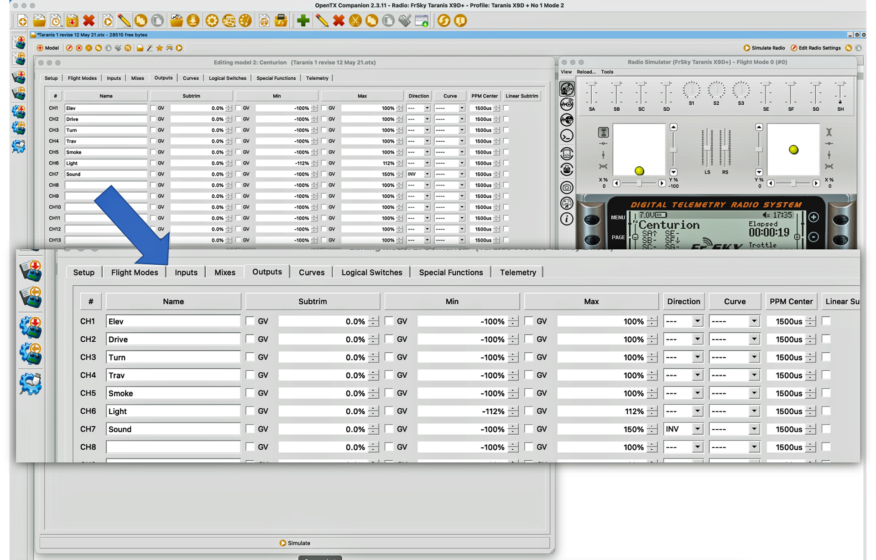Click the SA switch slider in simulator

592,93
